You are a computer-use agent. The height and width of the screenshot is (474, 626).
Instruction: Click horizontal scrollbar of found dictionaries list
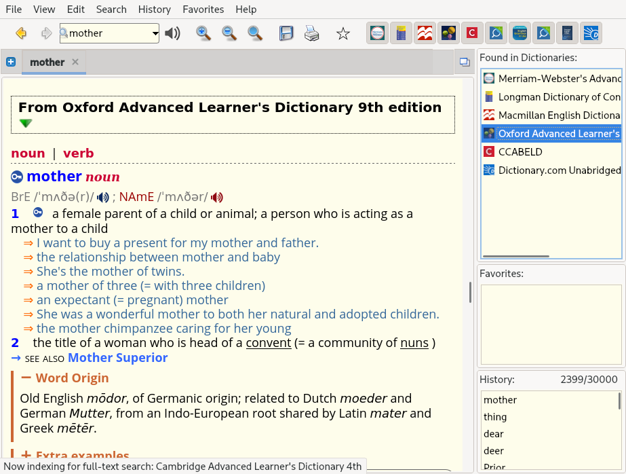[516, 256]
